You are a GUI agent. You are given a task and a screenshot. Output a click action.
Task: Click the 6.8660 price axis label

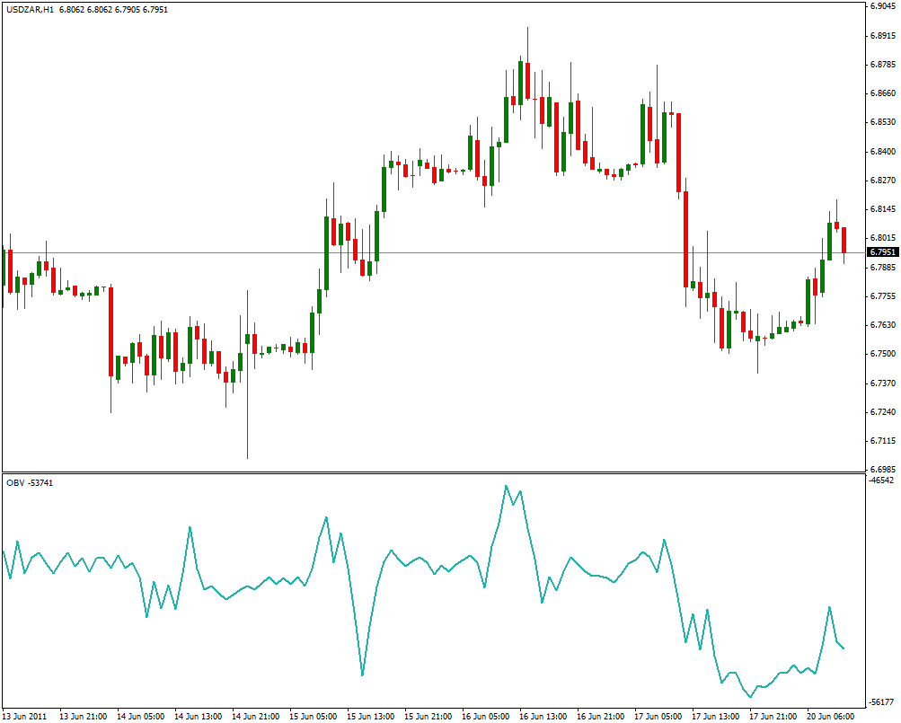tap(883, 93)
